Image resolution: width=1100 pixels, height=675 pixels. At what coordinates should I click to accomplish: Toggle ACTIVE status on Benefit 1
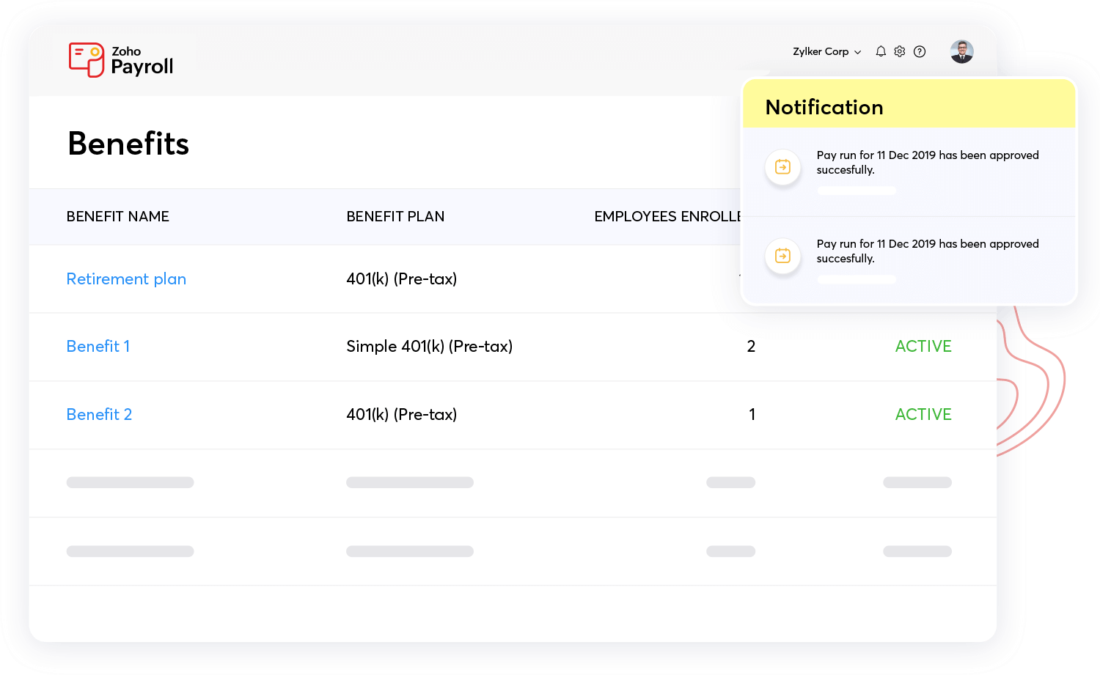(x=923, y=346)
